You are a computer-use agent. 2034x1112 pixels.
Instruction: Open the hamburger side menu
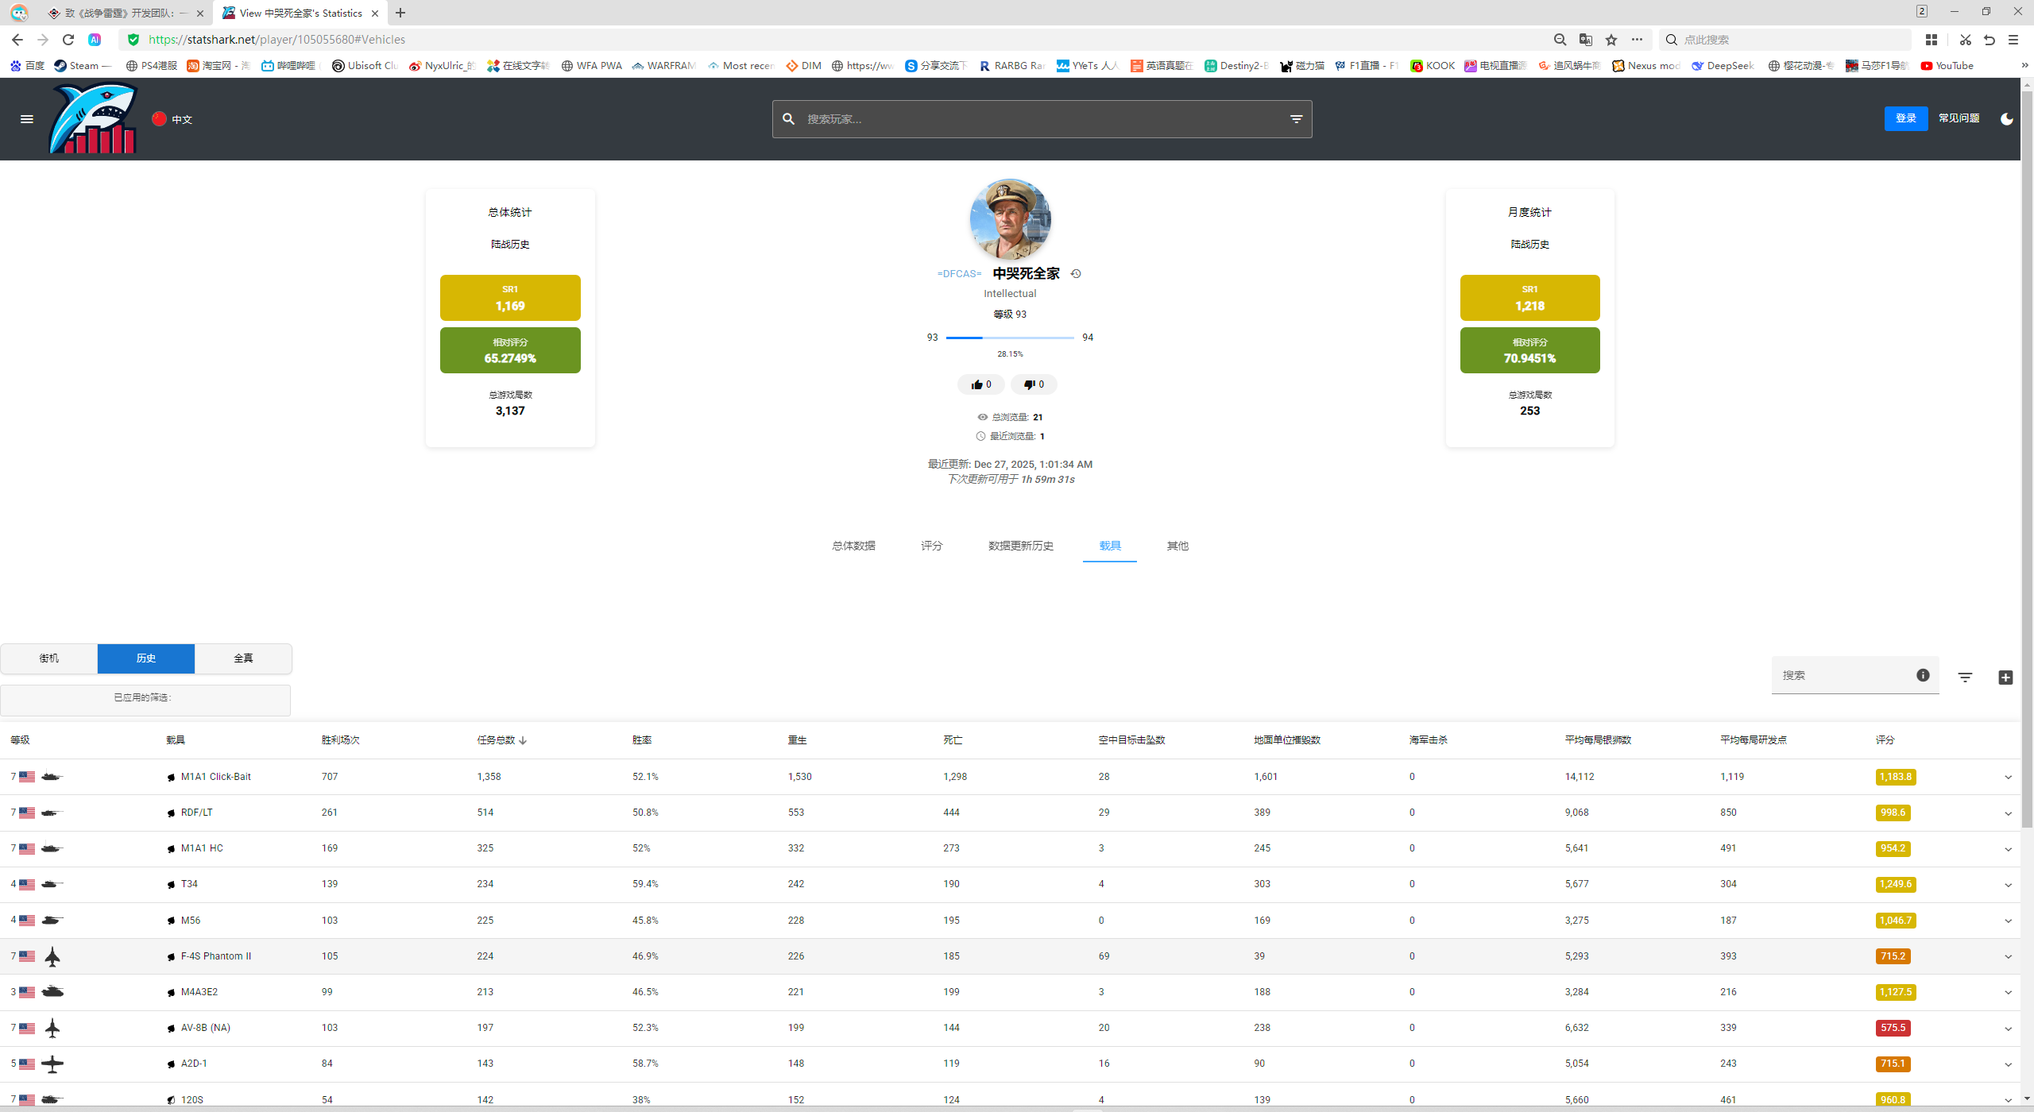(26, 119)
